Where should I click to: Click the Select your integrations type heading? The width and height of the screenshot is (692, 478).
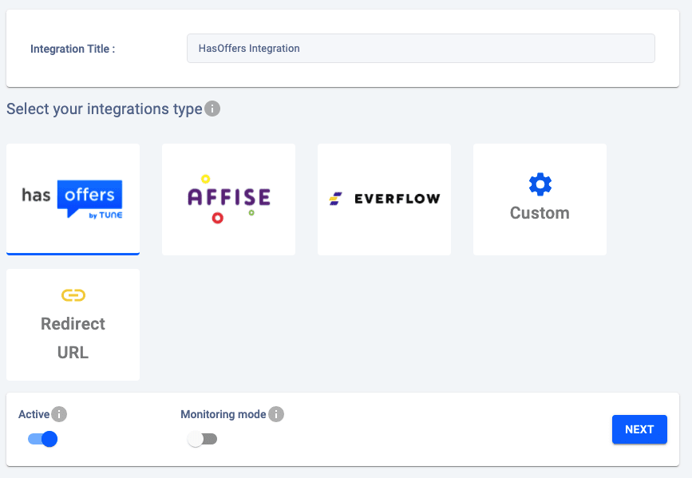point(104,109)
